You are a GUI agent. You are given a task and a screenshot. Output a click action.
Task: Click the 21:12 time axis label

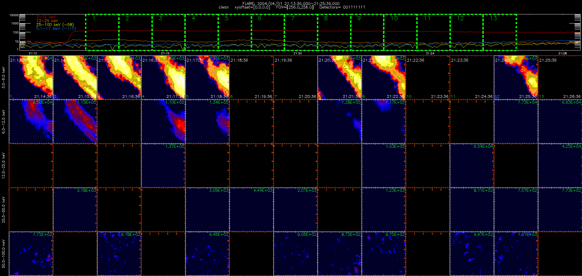pyautogui.click(x=33, y=53)
